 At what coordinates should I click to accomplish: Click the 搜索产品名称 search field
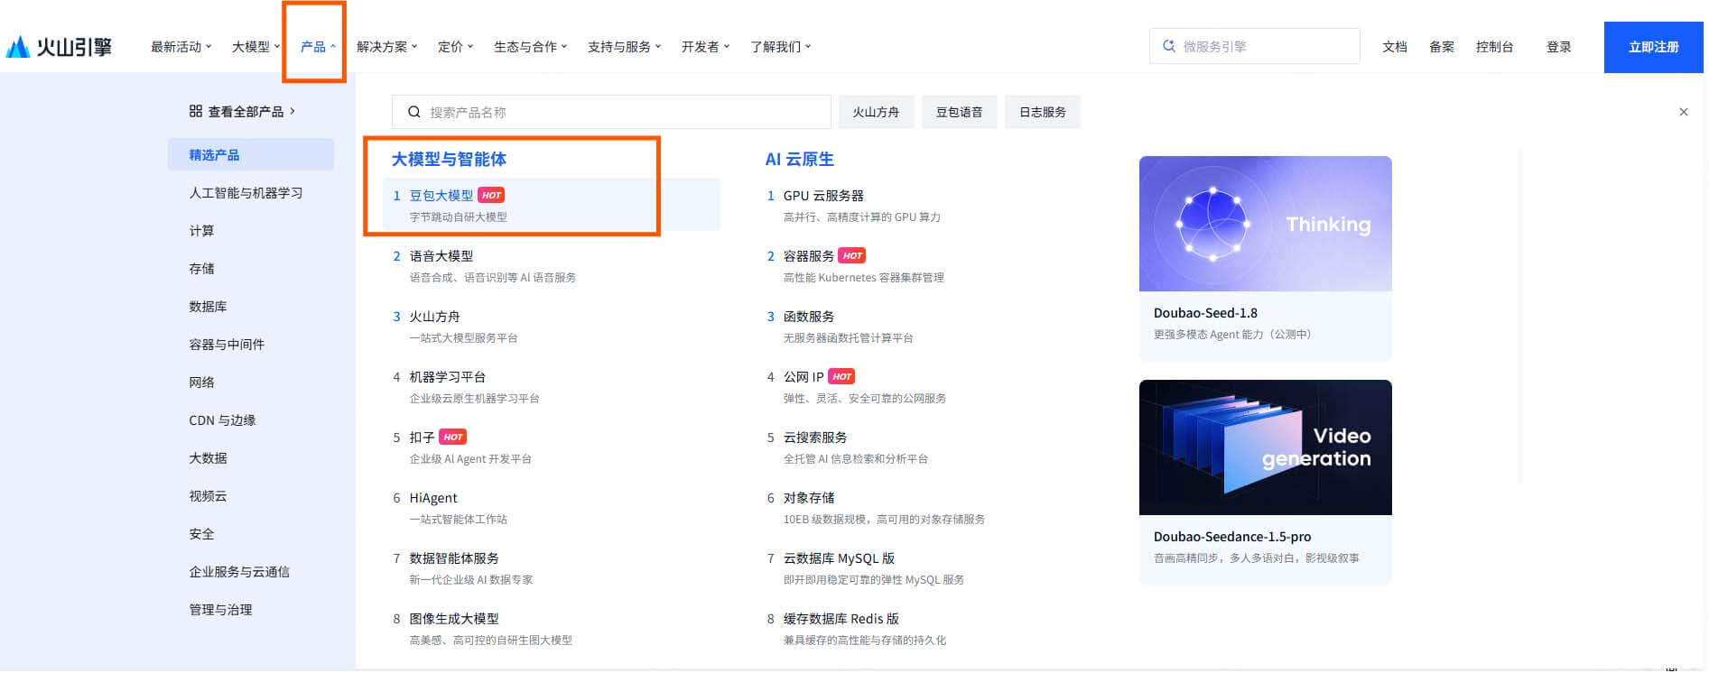click(x=623, y=113)
